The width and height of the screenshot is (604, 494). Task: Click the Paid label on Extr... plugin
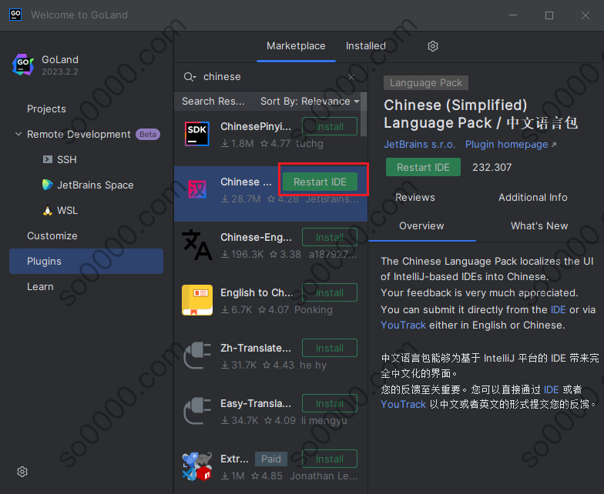[x=271, y=459]
